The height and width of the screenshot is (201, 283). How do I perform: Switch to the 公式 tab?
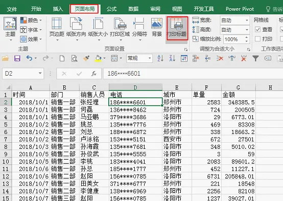[111, 9]
